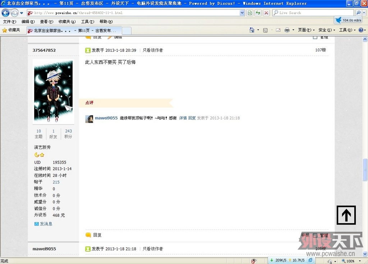The height and width of the screenshot is (264, 368).
Task: Open the 页面(P) command bar menu
Action: tap(306, 30)
